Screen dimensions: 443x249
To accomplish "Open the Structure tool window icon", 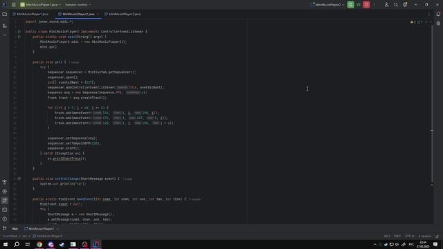I will pyautogui.click(x=5, y=26).
